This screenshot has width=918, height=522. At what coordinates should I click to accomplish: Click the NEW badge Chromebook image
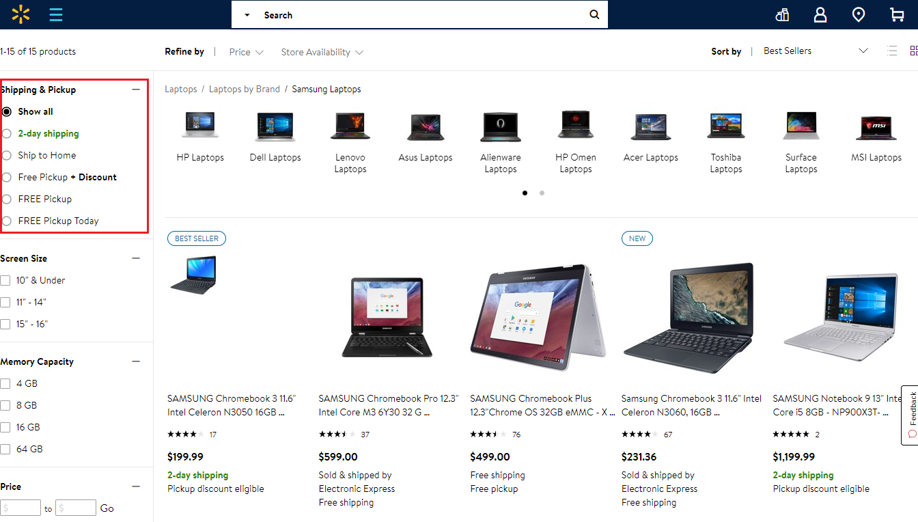click(689, 318)
